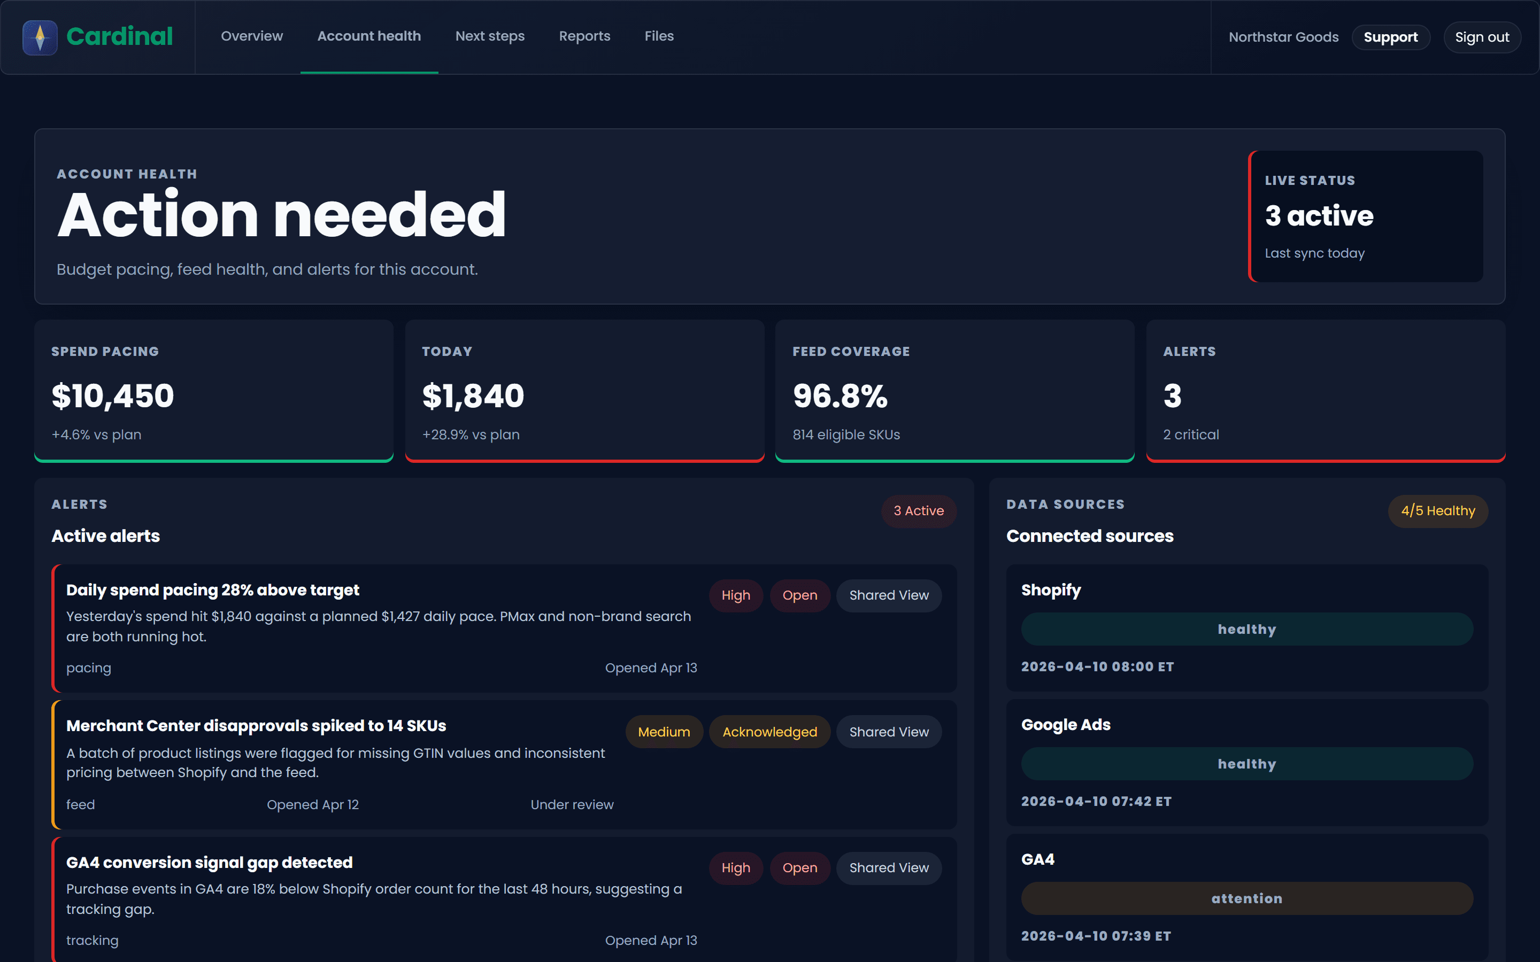Click the Connected sources heading
1540x962 pixels.
coord(1089,537)
